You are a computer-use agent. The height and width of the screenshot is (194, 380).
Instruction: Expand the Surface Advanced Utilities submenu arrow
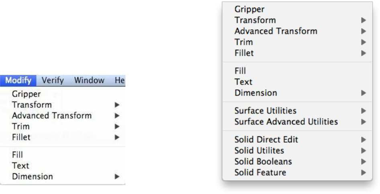[x=363, y=121]
